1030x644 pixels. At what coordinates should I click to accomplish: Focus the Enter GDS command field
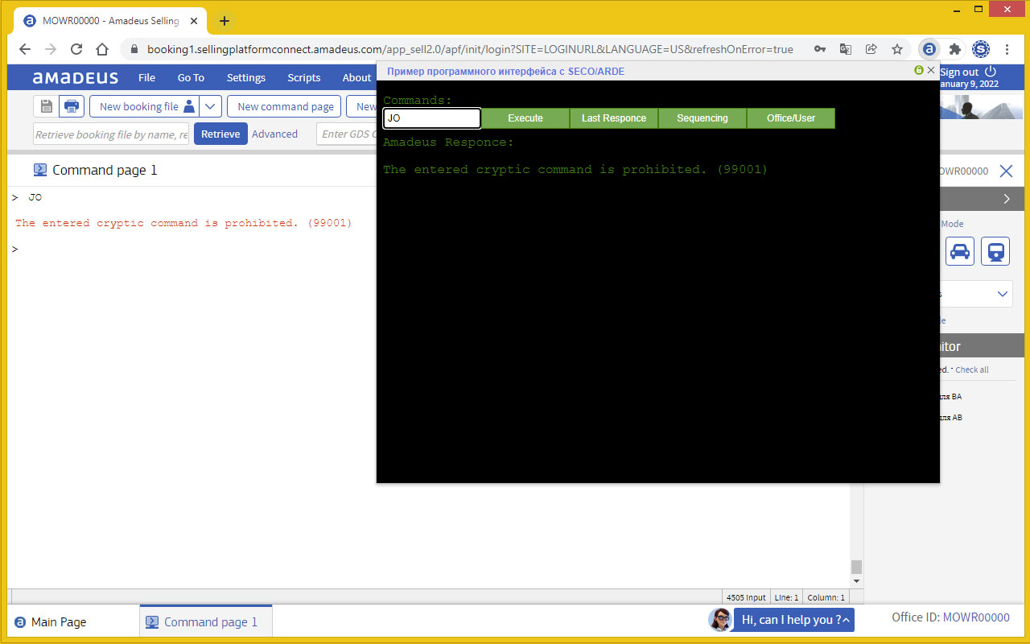coord(347,134)
